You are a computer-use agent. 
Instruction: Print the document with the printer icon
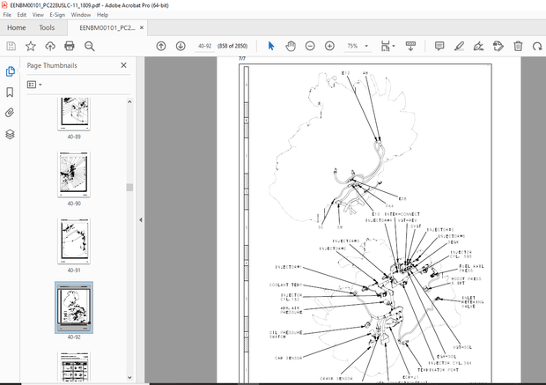point(70,46)
